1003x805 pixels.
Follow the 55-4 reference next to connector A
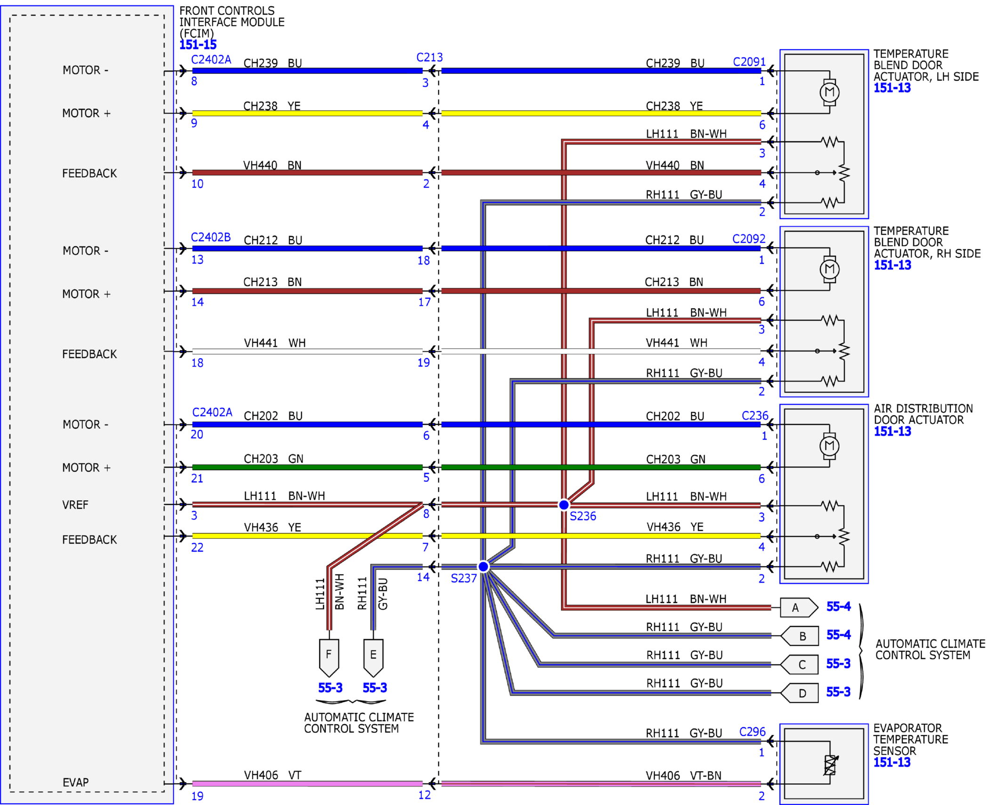[x=838, y=606]
